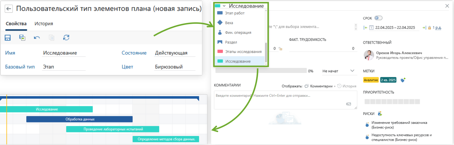Click the lock icon next to 1 р.д.
The image size is (454, 145).
pyautogui.click(x=429, y=28)
